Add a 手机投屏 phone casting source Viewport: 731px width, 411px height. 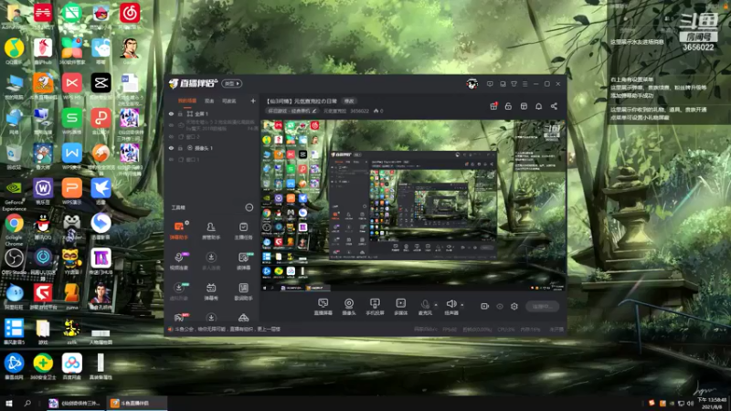point(375,307)
